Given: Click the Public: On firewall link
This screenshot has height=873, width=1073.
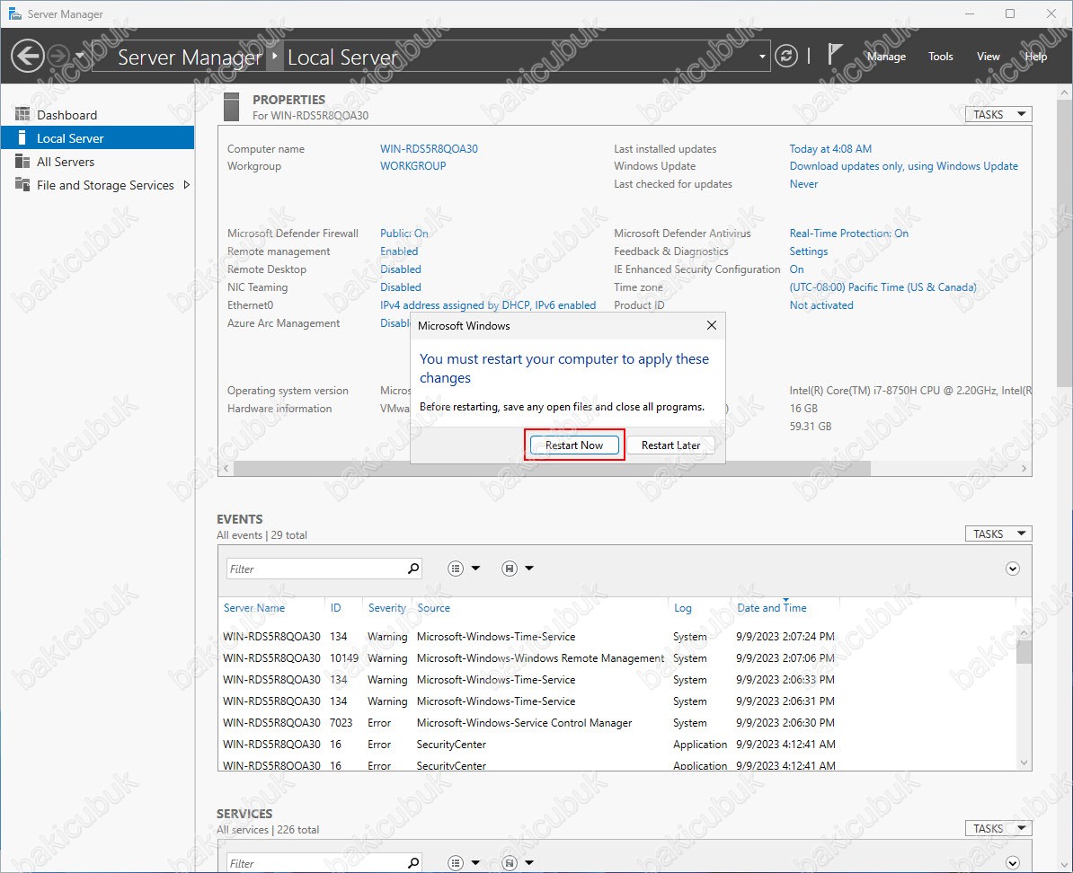Looking at the screenshot, I should pos(404,234).
